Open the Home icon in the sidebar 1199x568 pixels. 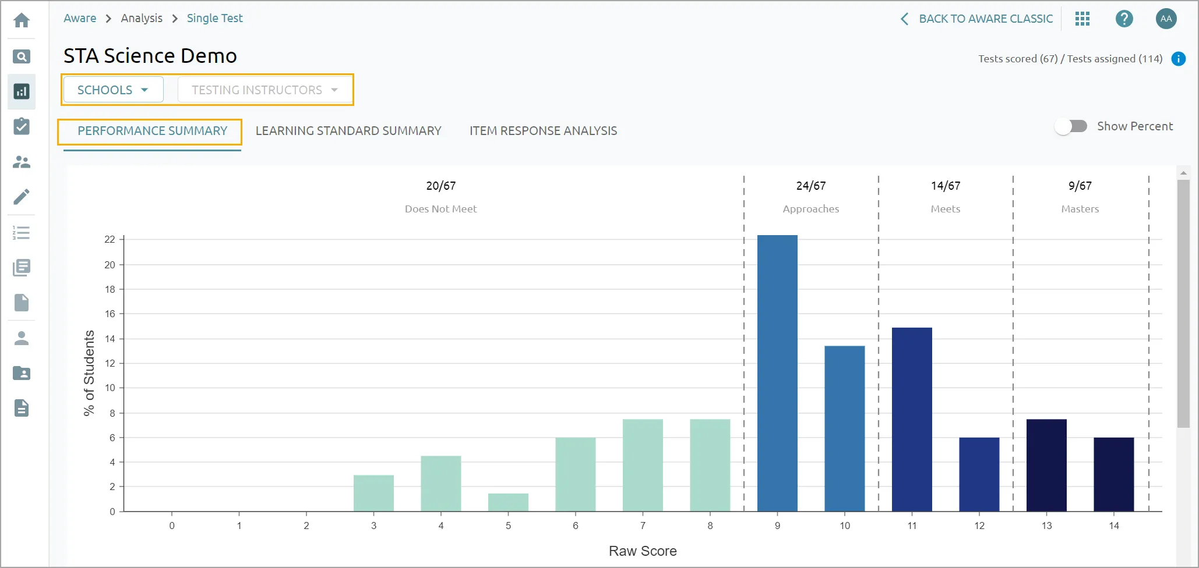22,20
